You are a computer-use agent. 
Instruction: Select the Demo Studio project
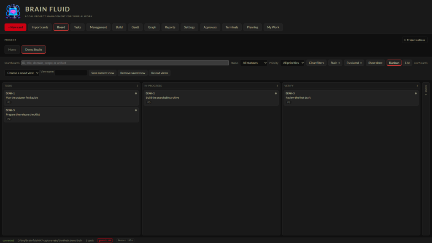pyautogui.click(x=34, y=50)
